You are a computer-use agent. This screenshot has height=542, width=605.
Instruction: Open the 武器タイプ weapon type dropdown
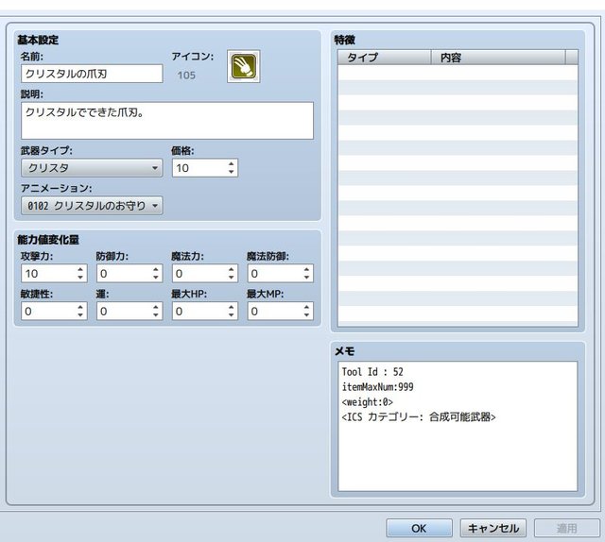(x=92, y=168)
